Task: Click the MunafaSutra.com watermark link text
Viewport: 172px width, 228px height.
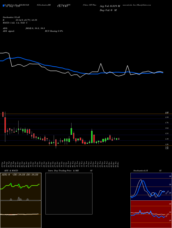Action: (144, 5)
